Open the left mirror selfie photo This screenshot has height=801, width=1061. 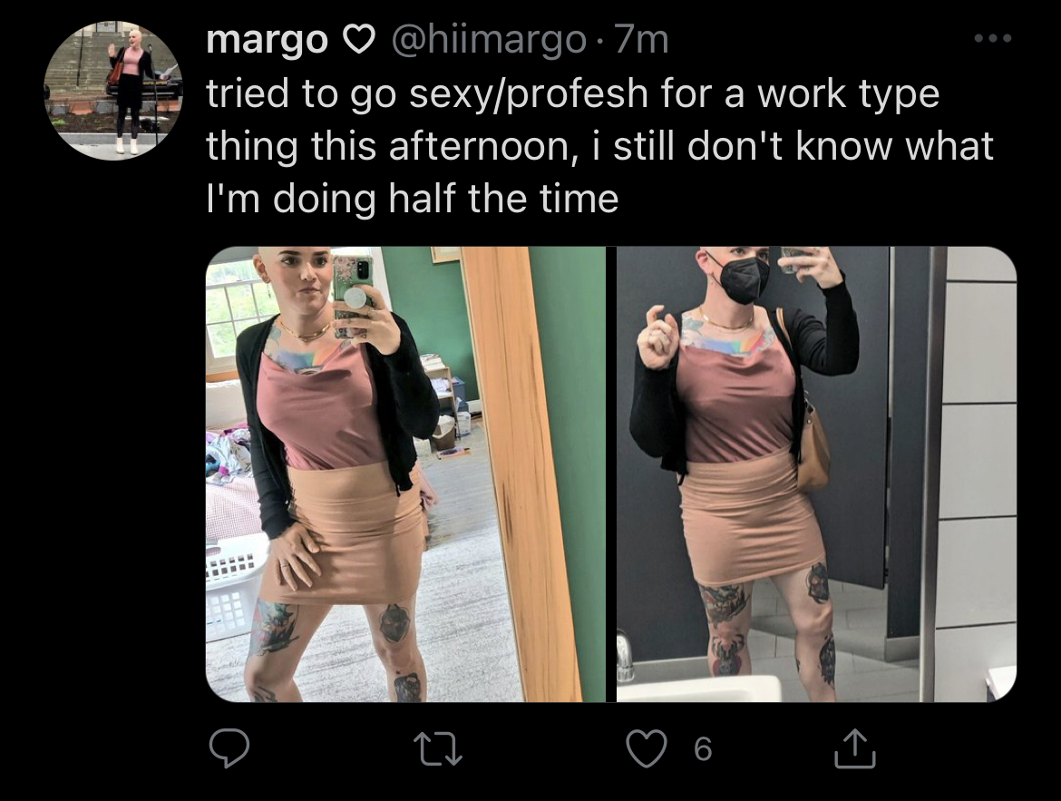tap(405, 474)
